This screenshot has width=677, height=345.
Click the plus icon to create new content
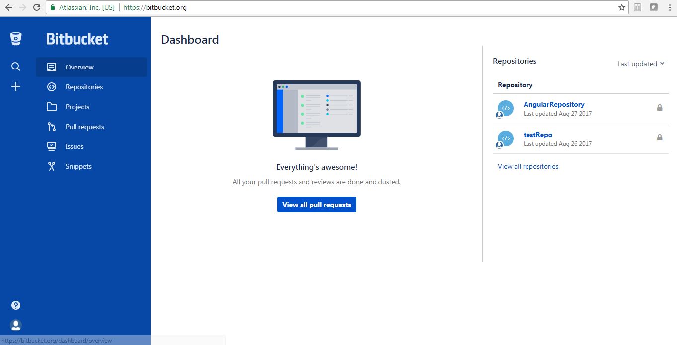[x=15, y=86]
